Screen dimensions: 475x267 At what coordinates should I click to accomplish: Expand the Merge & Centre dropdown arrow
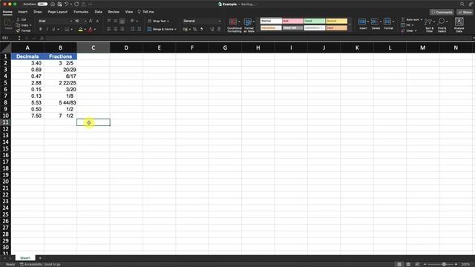click(x=175, y=29)
